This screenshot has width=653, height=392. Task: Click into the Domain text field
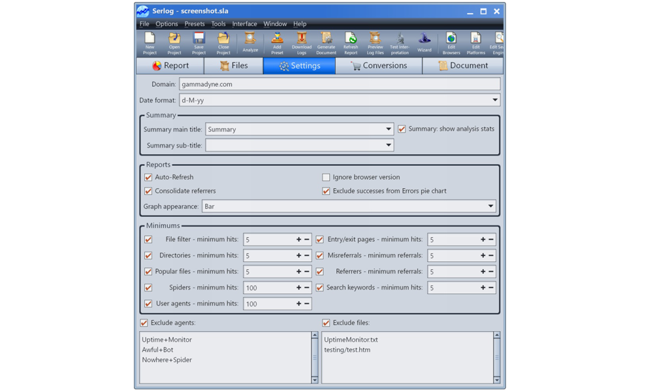(x=340, y=84)
